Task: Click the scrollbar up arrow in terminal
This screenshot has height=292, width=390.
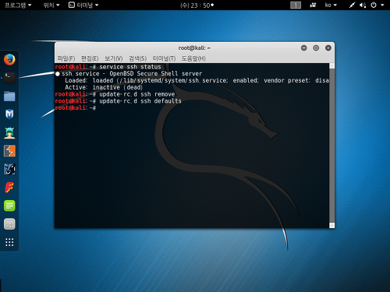Action: coord(331,65)
